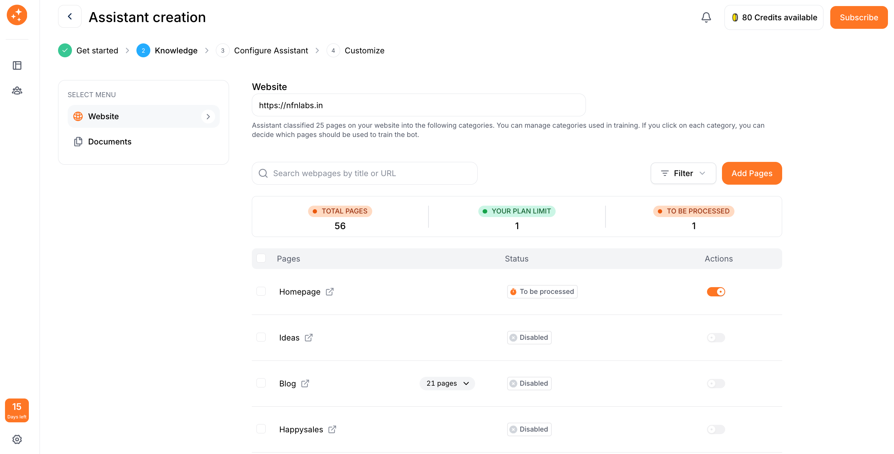
Task: Expand the Website menu chevron
Action: coord(208,116)
